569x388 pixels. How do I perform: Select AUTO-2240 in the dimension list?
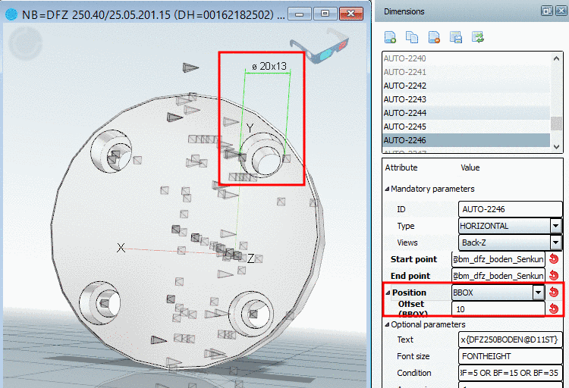coord(467,58)
